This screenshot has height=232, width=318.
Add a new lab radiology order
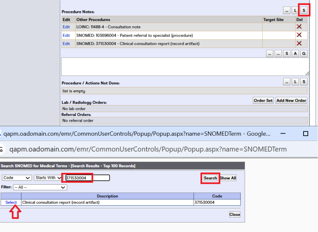coord(291,100)
